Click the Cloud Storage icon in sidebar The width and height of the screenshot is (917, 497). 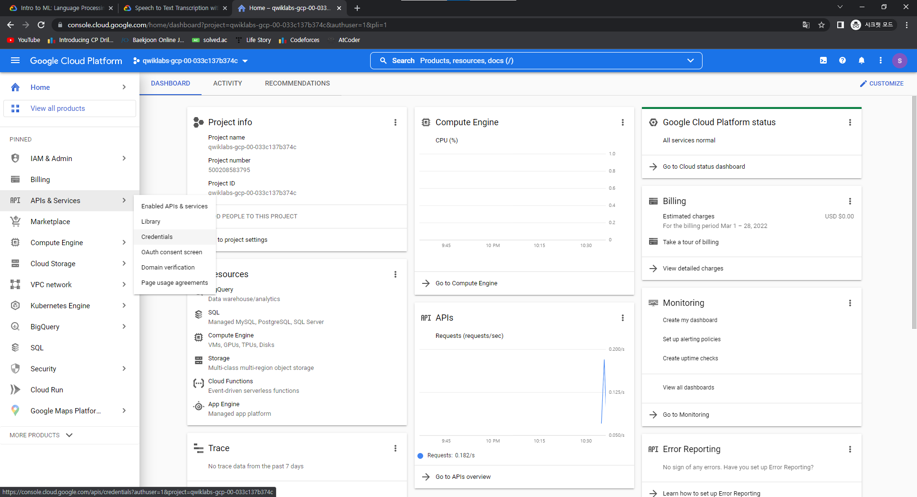coord(15,263)
